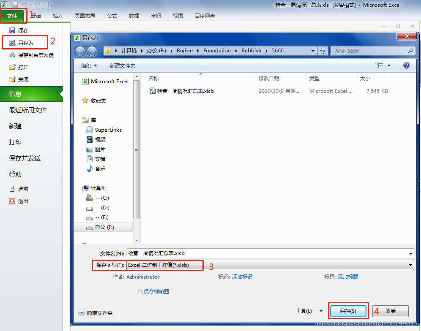This screenshot has width=421, height=331.
Task: Switch to the 百度网盘 ribbon tab
Action: coord(205,16)
